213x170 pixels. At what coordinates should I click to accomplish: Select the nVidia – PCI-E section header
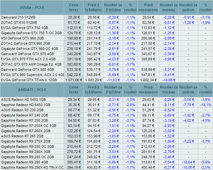pos(32,8)
